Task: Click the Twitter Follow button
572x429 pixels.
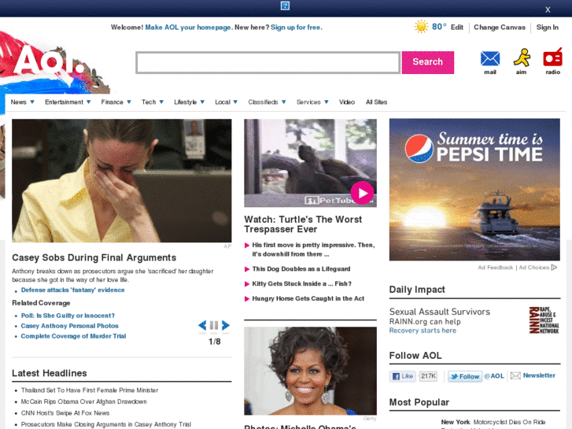Action: [465, 376]
